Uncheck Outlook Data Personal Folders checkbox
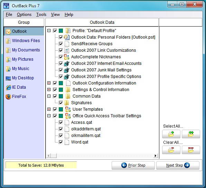This screenshot has width=206, height=188. pyautogui.click(x=61, y=37)
